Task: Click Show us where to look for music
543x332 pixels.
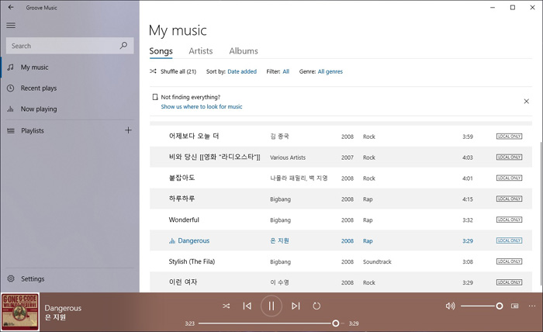Action: (x=202, y=106)
